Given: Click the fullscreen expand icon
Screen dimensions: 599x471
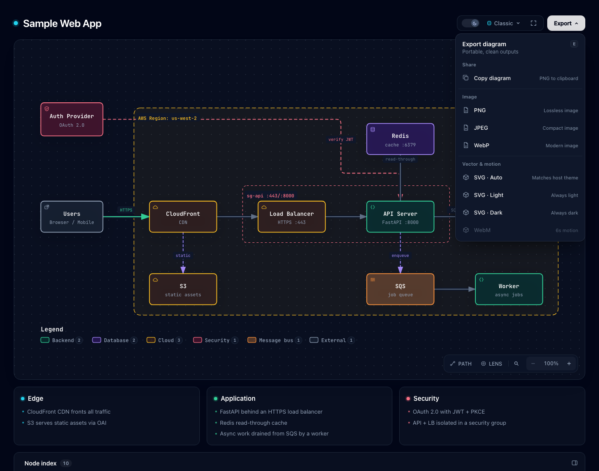Looking at the screenshot, I should coord(534,23).
